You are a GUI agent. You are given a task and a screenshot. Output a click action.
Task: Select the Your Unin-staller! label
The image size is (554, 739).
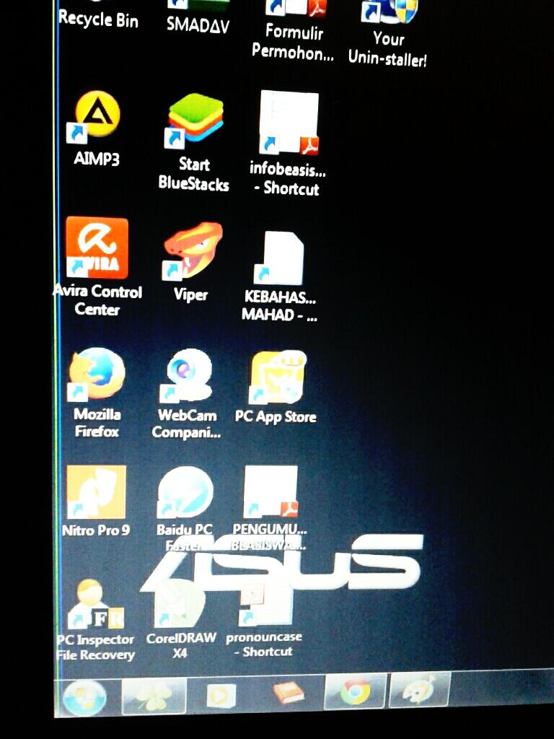click(387, 48)
